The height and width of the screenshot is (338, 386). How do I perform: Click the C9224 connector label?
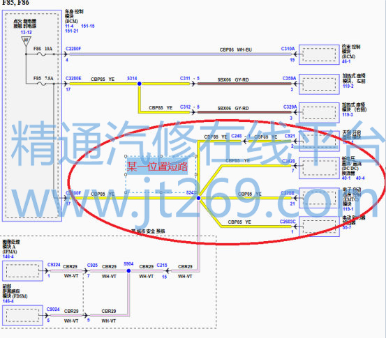click(54, 265)
